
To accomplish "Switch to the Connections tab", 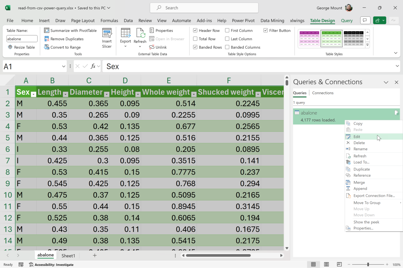I will [323, 93].
